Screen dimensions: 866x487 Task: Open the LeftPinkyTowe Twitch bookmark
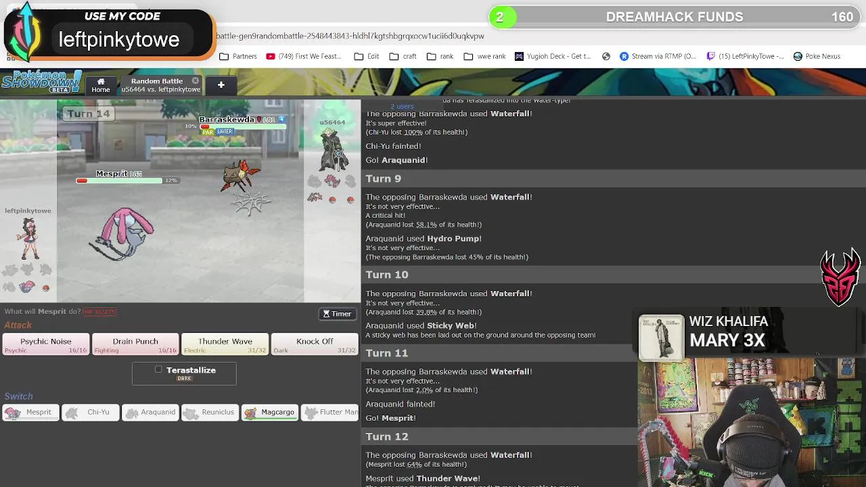tap(745, 56)
